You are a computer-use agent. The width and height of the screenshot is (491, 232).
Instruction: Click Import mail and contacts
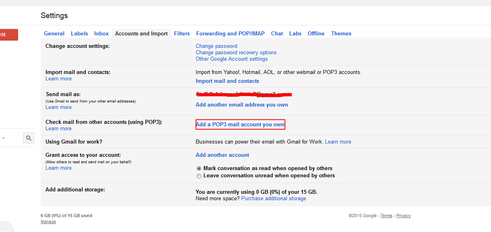pos(227,81)
